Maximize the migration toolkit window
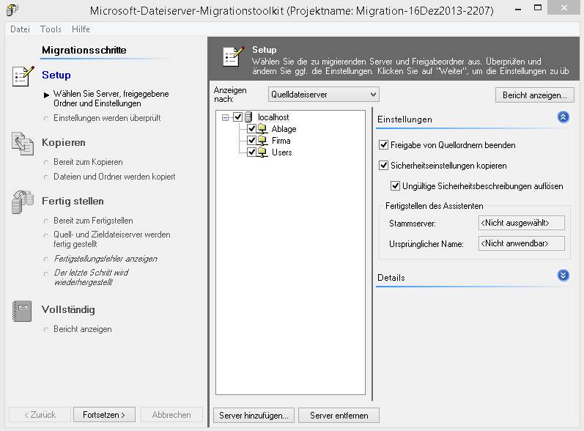The width and height of the screenshot is (584, 431). point(537,8)
